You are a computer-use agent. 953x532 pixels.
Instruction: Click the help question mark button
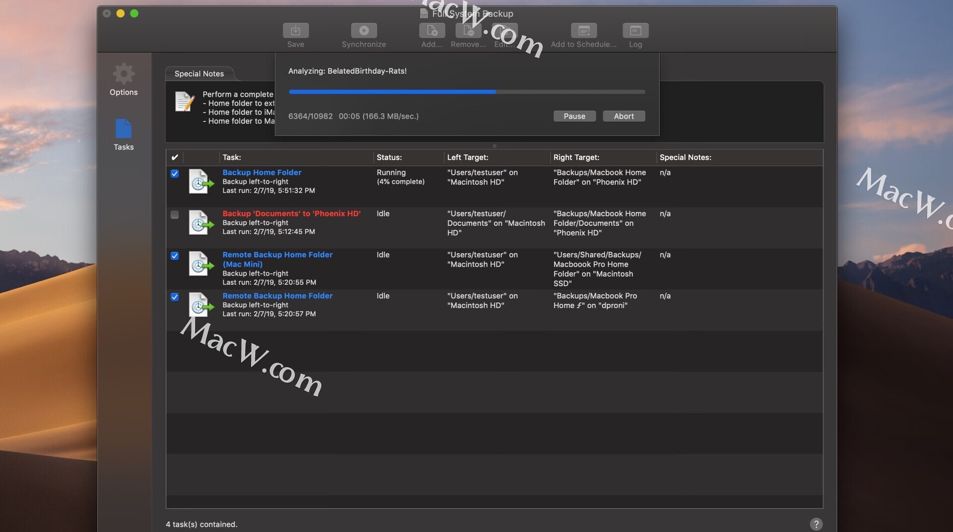point(816,524)
